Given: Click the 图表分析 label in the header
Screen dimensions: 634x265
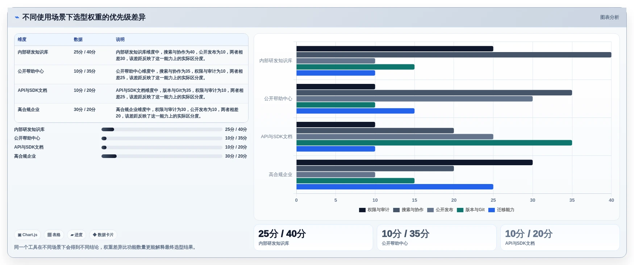Looking at the screenshot, I should (x=609, y=17).
